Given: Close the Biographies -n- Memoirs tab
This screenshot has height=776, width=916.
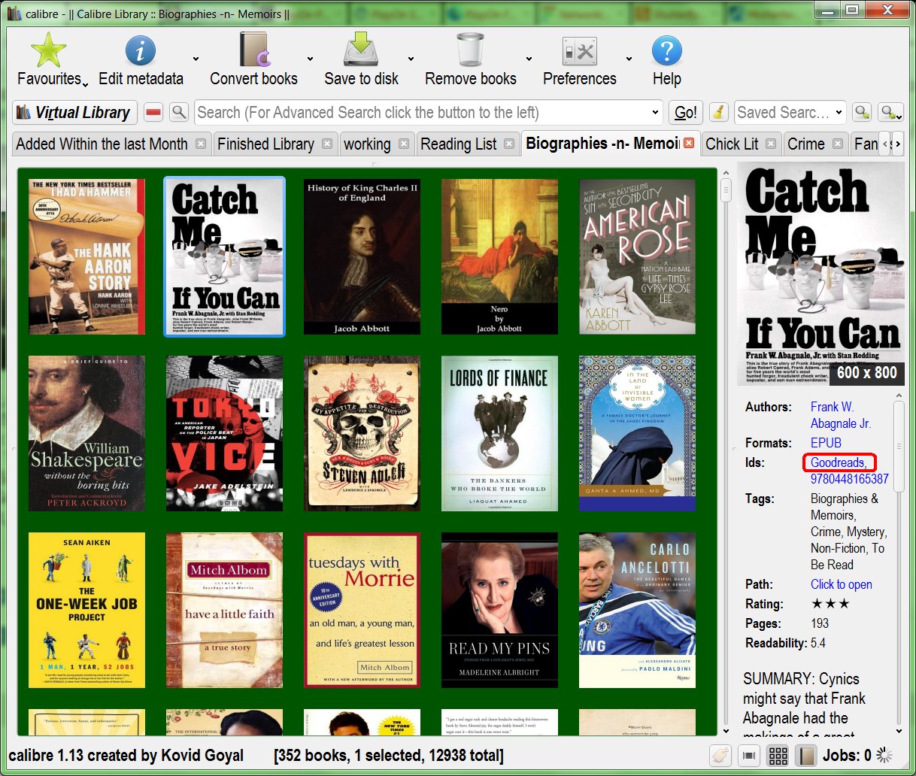Looking at the screenshot, I should point(688,143).
